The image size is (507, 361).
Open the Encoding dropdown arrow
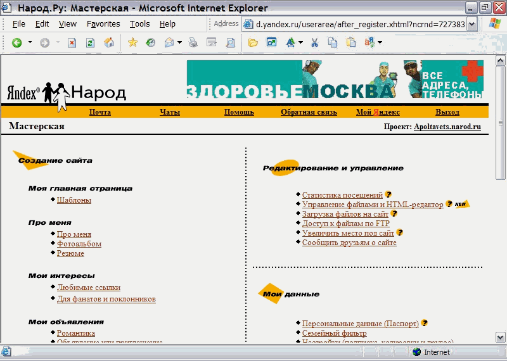coord(380,42)
